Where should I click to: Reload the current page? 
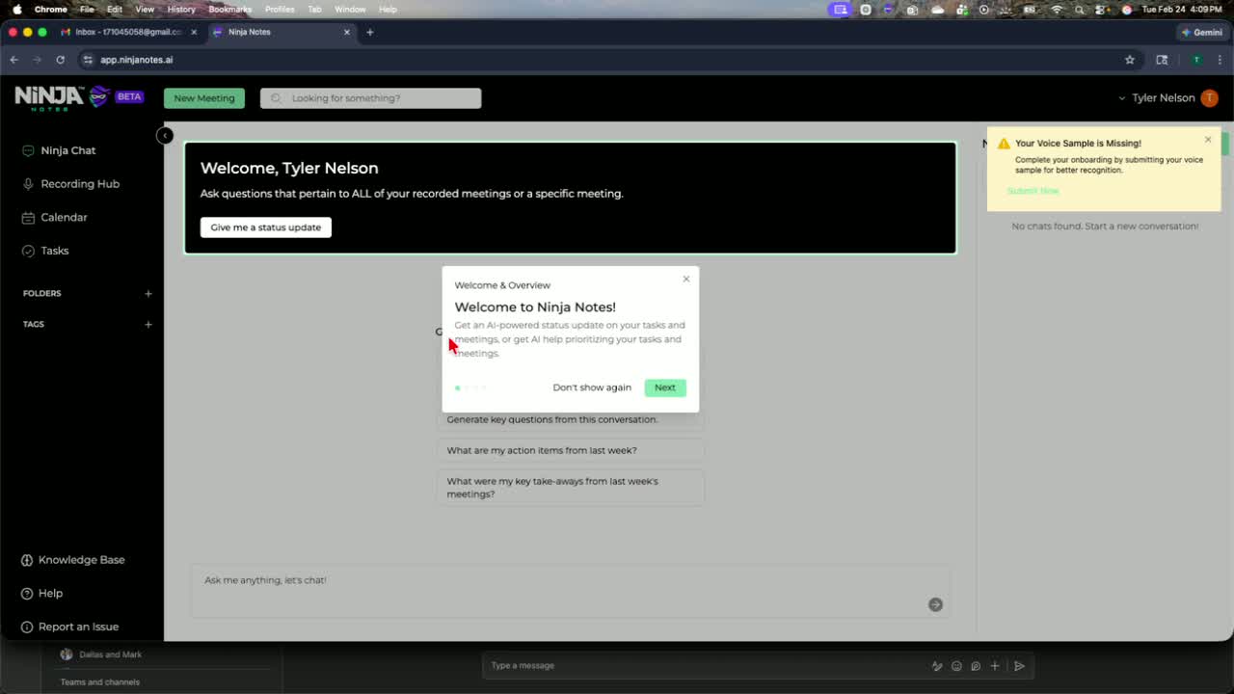tap(60, 60)
